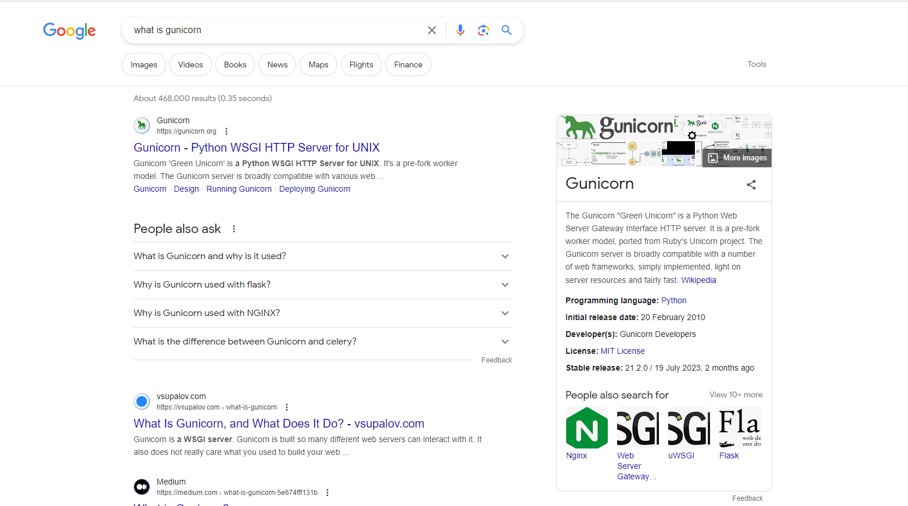Open the Tools search options

756,64
